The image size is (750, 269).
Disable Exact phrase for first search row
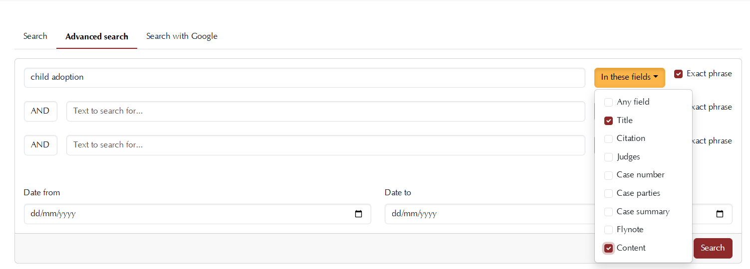point(678,74)
